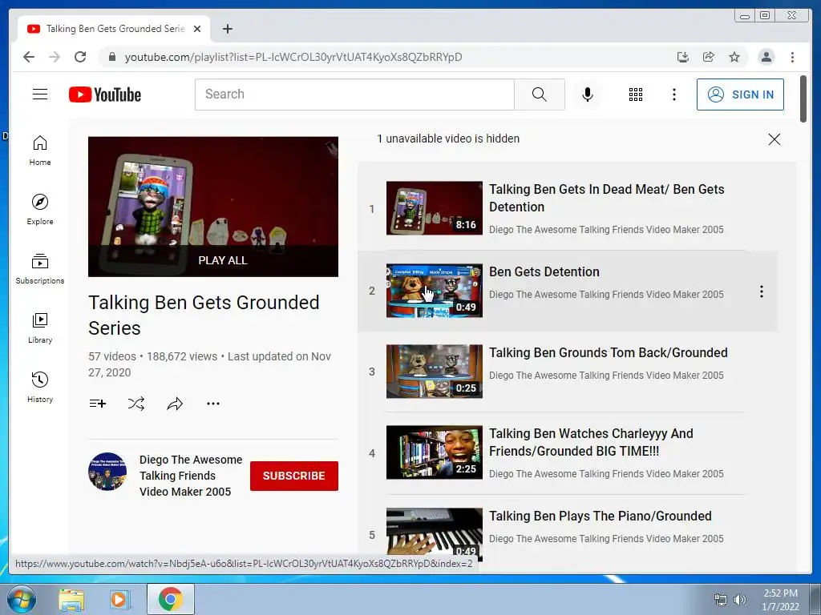Image resolution: width=821 pixels, height=615 pixels.
Task: Click the address bar URL
Action: (293, 57)
